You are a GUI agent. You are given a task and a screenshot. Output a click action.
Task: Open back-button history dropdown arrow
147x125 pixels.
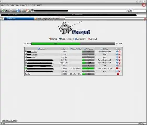(7, 11)
